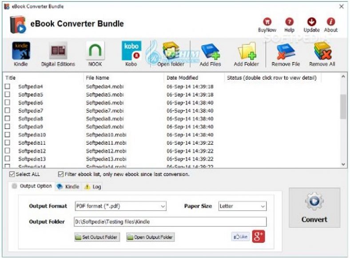This screenshot has width=350, height=258.
Task: Select the Kobo source icon
Action: pyautogui.click(x=131, y=51)
